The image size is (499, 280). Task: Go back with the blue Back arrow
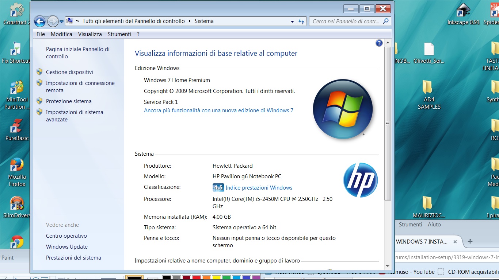pos(40,21)
